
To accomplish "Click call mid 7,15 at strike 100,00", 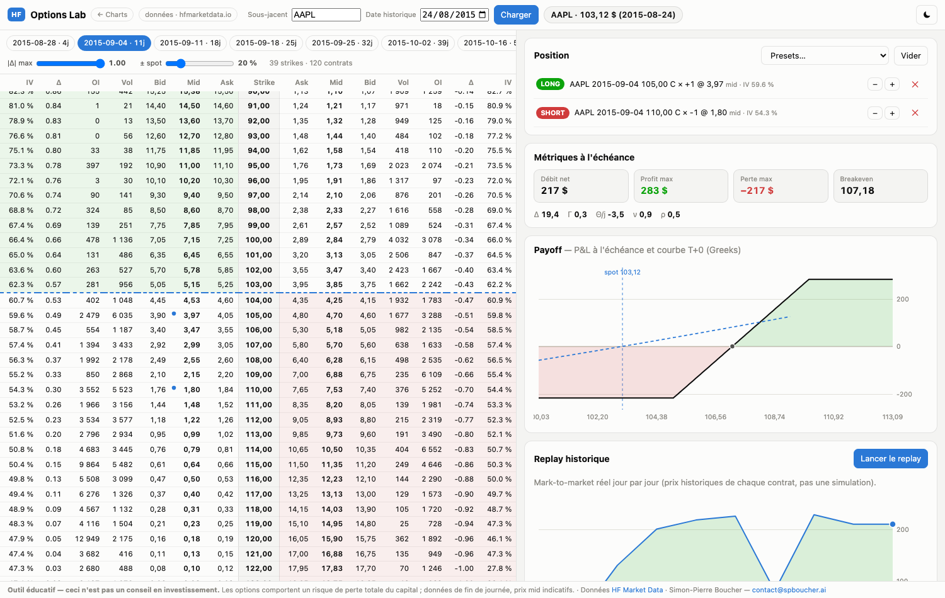I will 192,240.
